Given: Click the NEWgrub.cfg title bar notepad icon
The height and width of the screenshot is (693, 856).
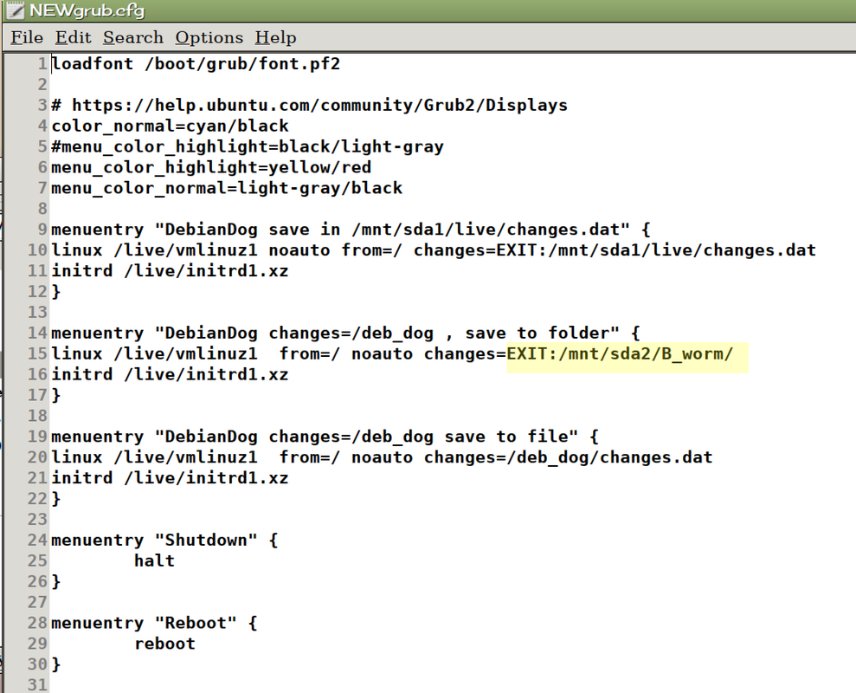Looking at the screenshot, I should tap(14, 10).
